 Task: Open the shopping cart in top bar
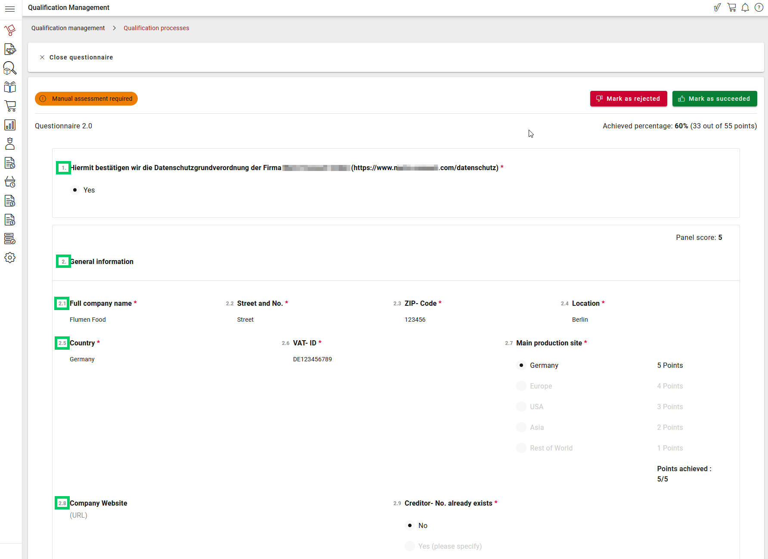[x=731, y=8]
